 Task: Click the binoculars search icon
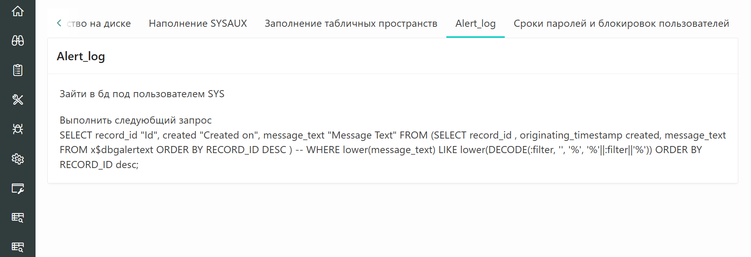pyautogui.click(x=18, y=41)
